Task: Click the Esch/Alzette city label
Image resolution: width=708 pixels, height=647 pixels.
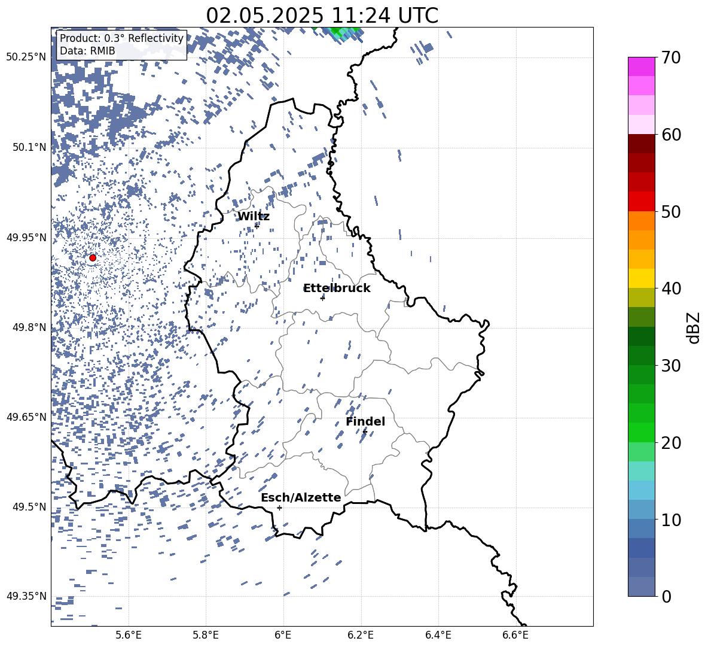Action: 301,497
